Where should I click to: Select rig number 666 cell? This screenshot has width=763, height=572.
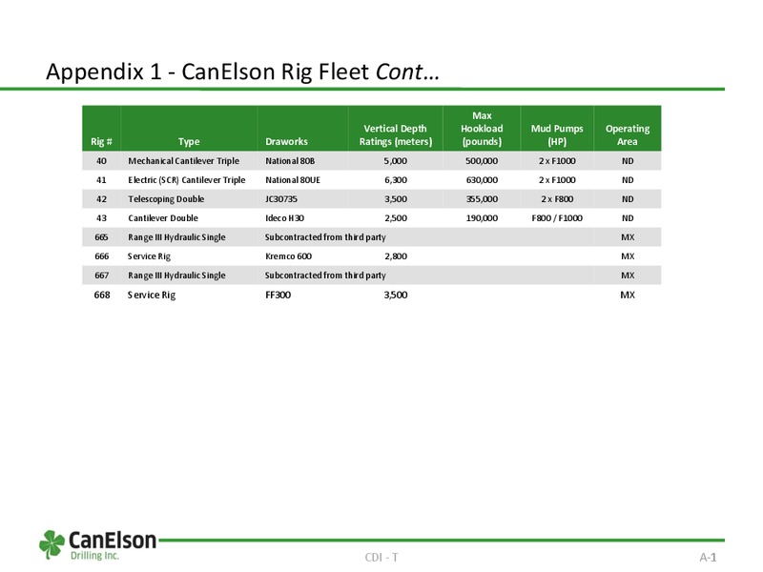101,255
